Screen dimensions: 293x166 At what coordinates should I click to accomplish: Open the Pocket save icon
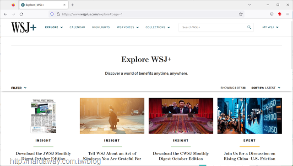(271, 14)
